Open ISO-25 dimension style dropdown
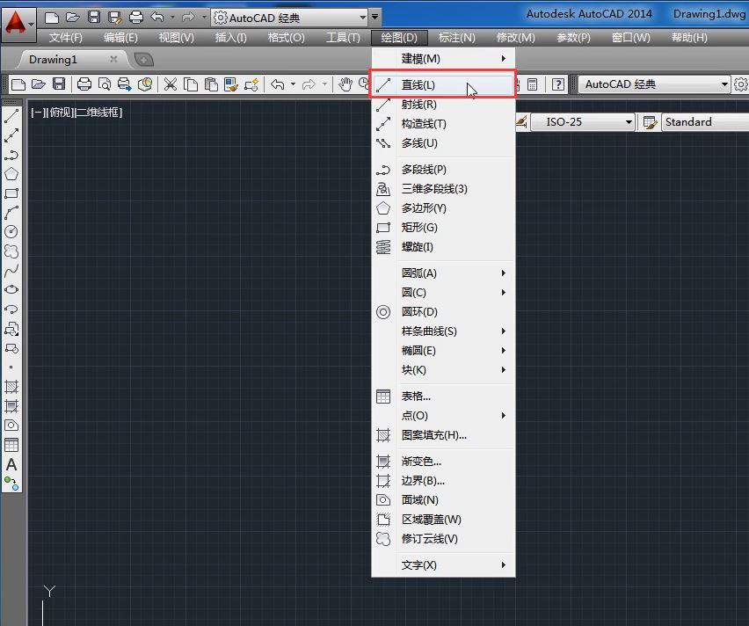This screenshot has width=749, height=626. tap(583, 122)
